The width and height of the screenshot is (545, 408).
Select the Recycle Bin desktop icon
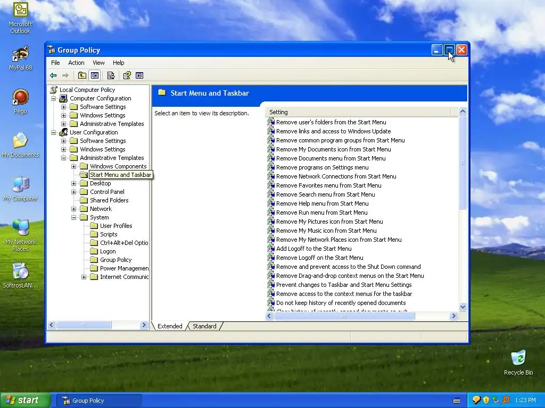[x=518, y=363]
